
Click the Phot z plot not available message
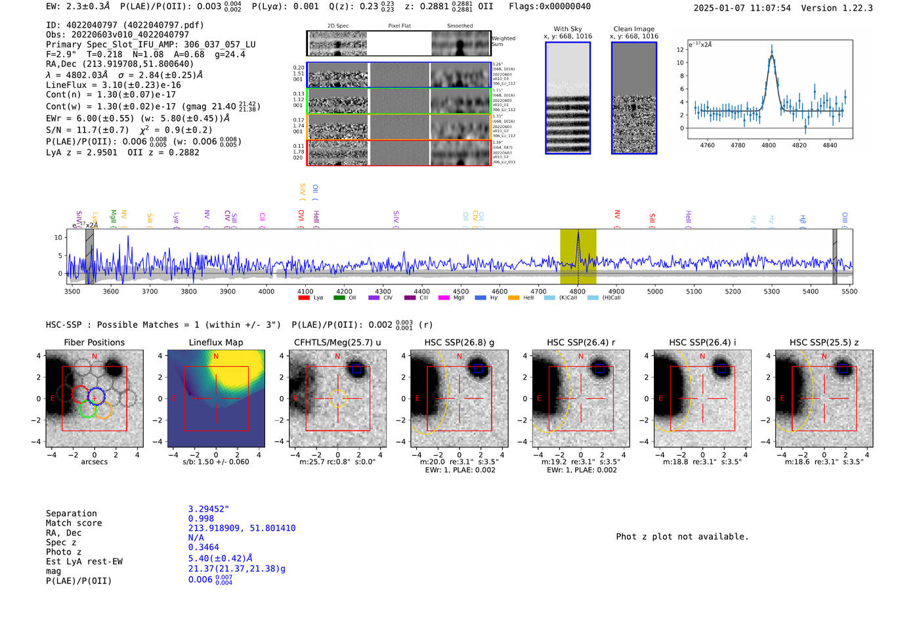(682, 537)
